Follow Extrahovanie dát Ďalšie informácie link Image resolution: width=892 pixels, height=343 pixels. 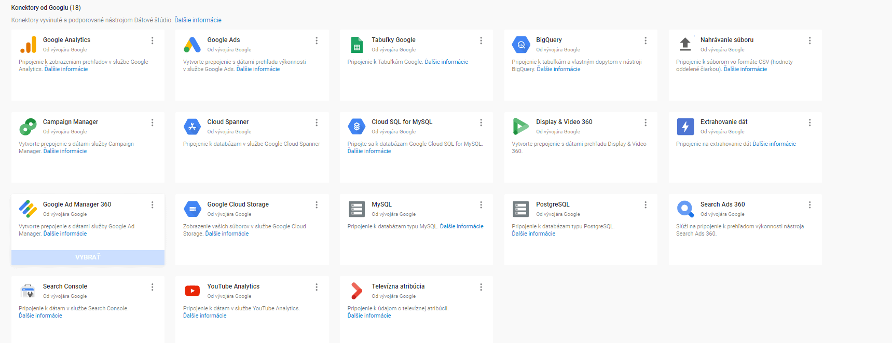pos(774,144)
